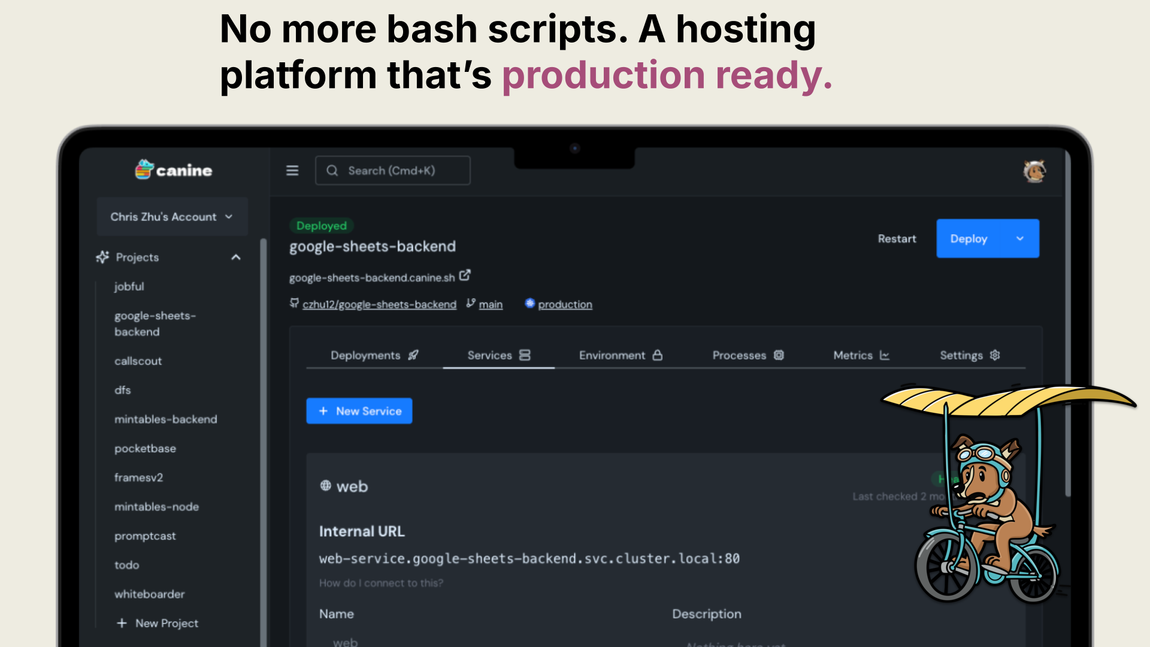Open the jobful project

(x=129, y=286)
